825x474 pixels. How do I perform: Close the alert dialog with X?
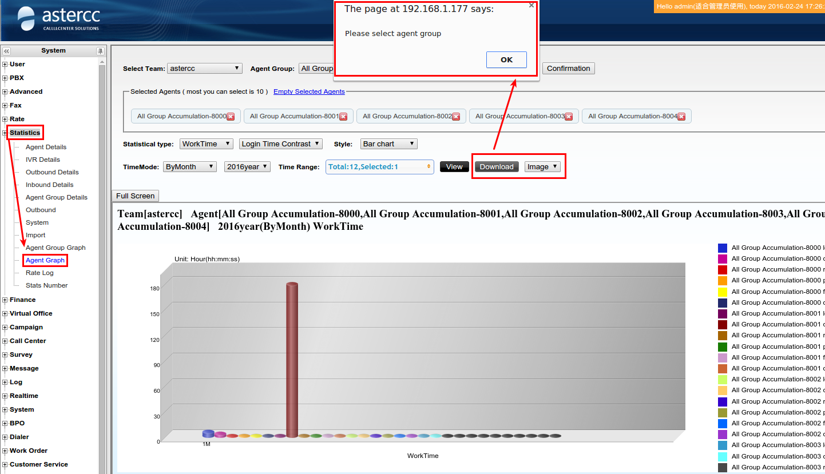[531, 5]
